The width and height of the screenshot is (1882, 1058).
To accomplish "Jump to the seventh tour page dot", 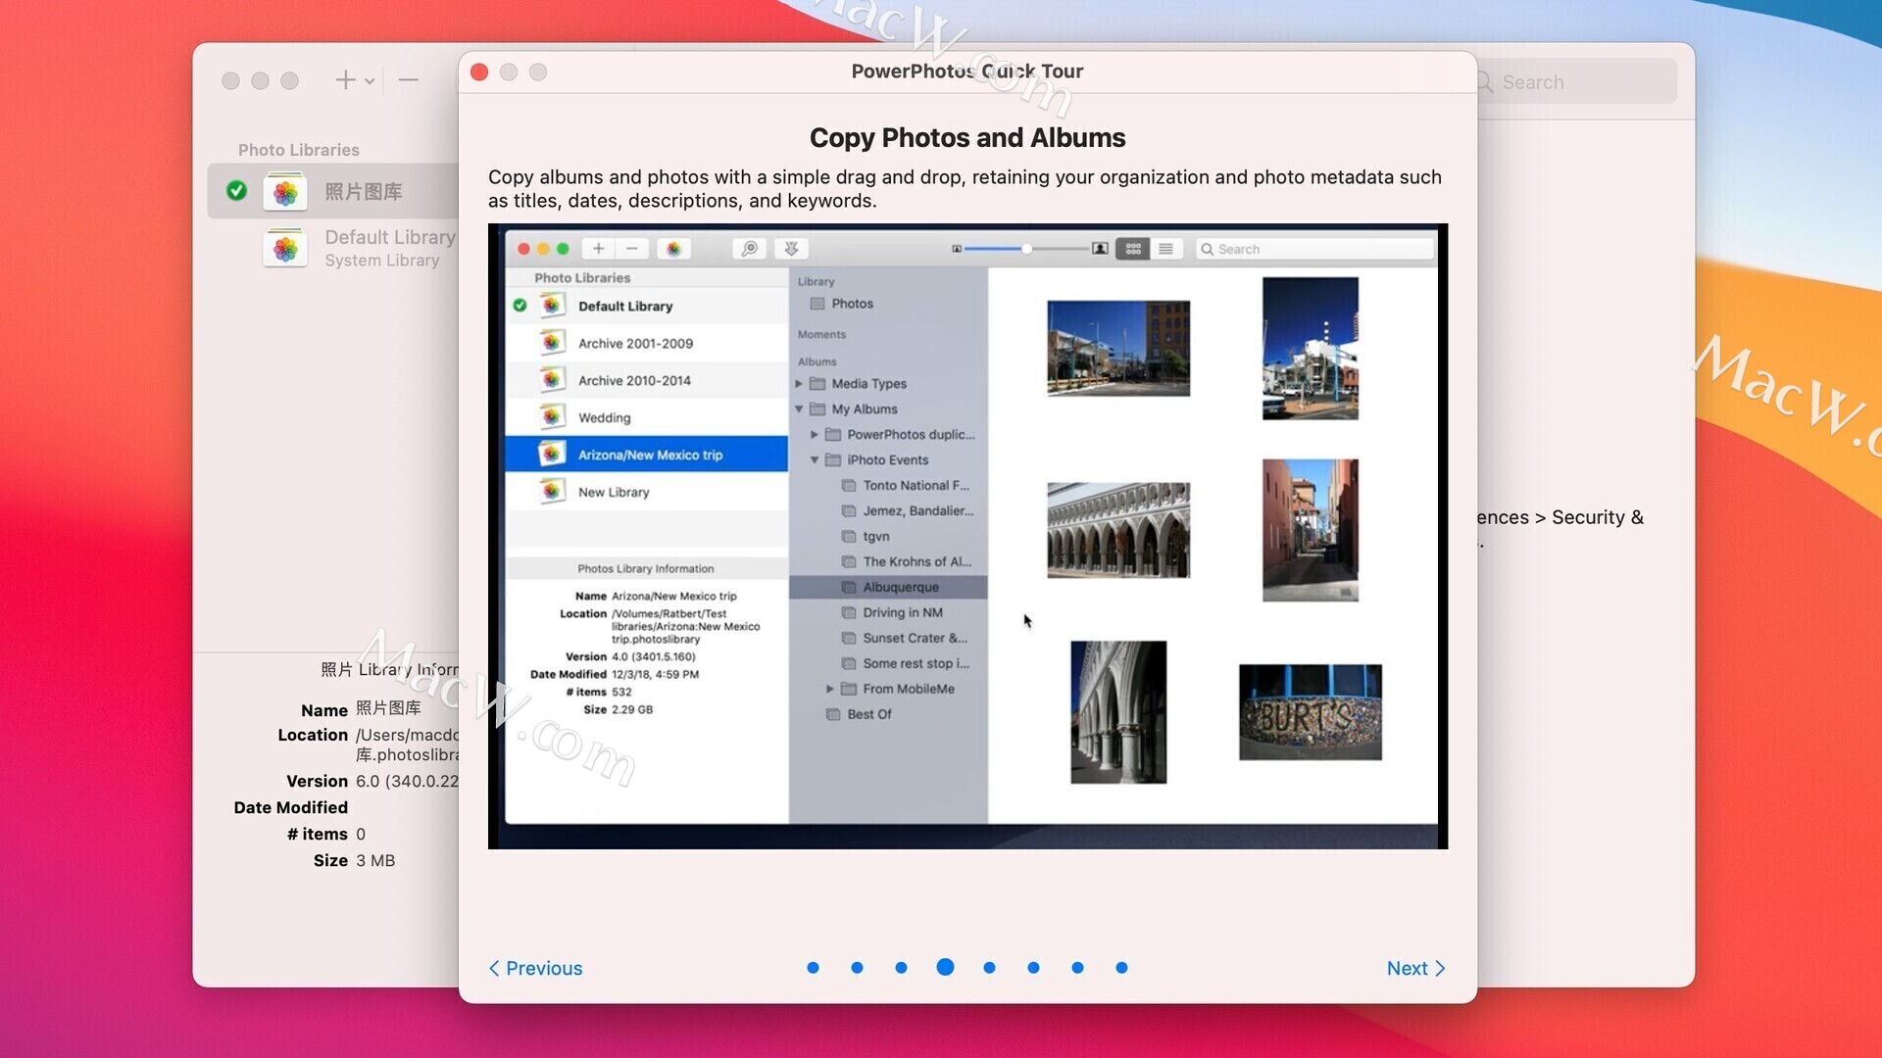I will pos(1077,968).
